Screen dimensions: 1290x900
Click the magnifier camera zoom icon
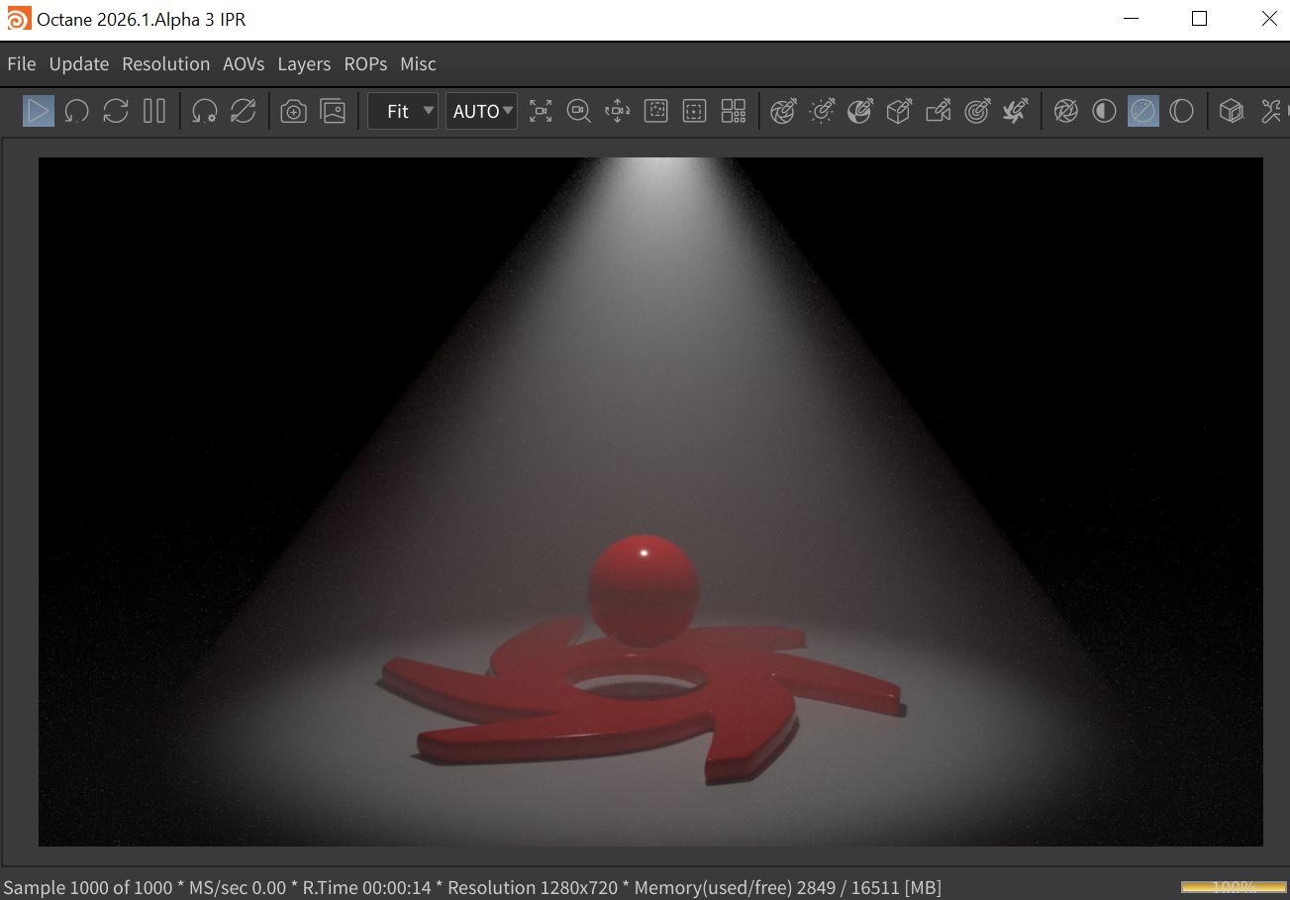click(579, 111)
